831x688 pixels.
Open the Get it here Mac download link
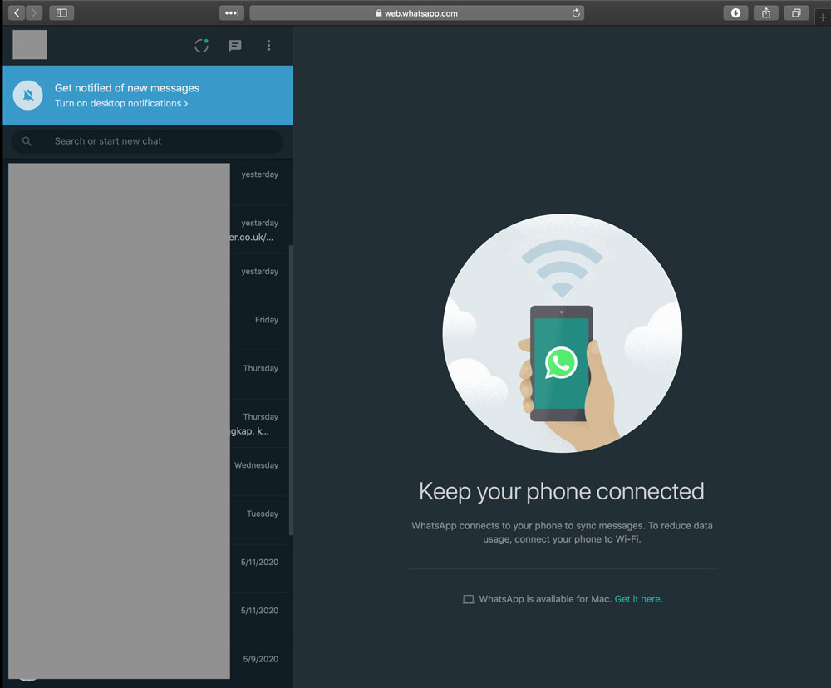[x=637, y=599]
